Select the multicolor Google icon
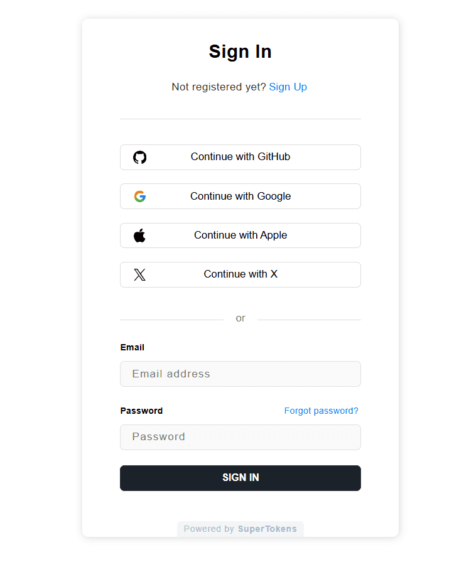The height and width of the screenshot is (567, 464). tap(140, 196)
